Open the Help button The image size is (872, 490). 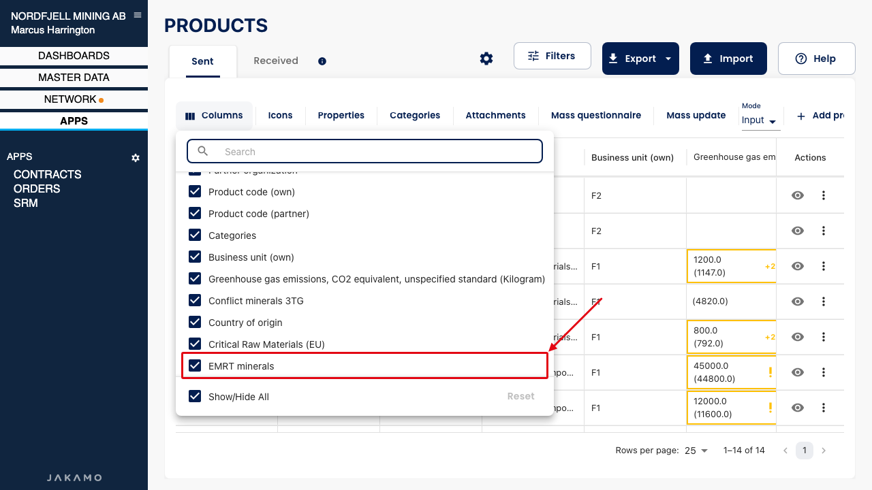816,59
